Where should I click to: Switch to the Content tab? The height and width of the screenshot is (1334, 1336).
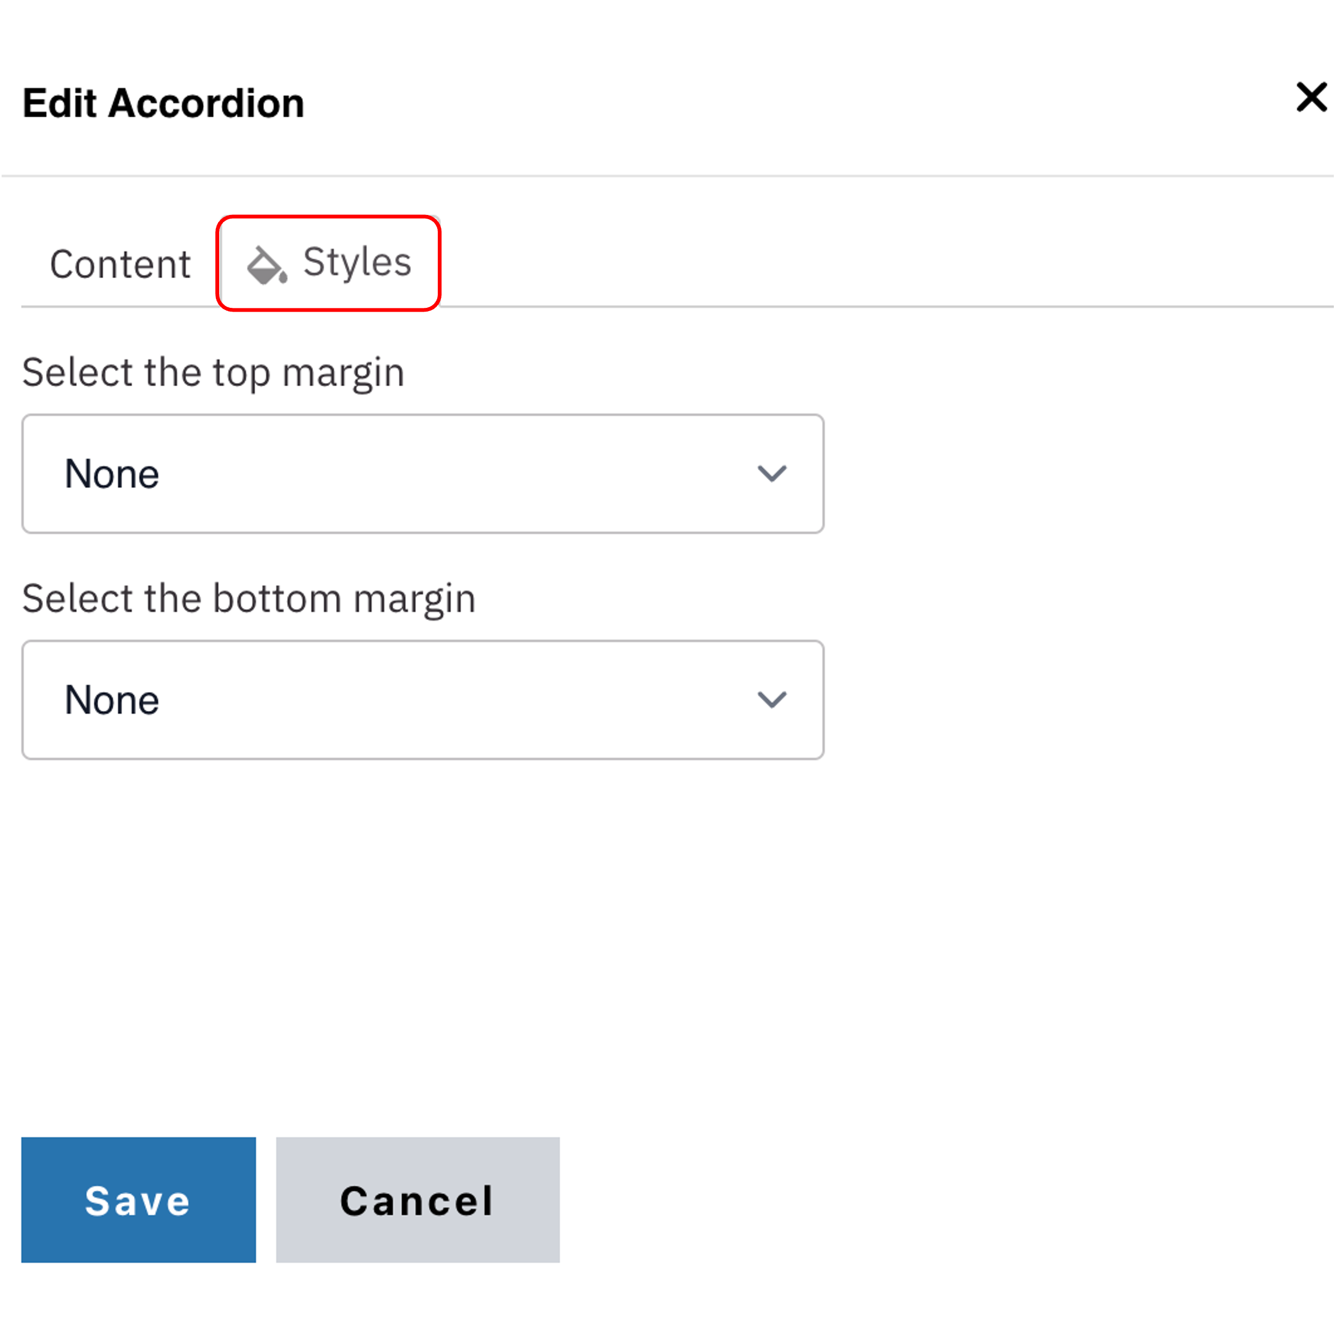[120, 264]
